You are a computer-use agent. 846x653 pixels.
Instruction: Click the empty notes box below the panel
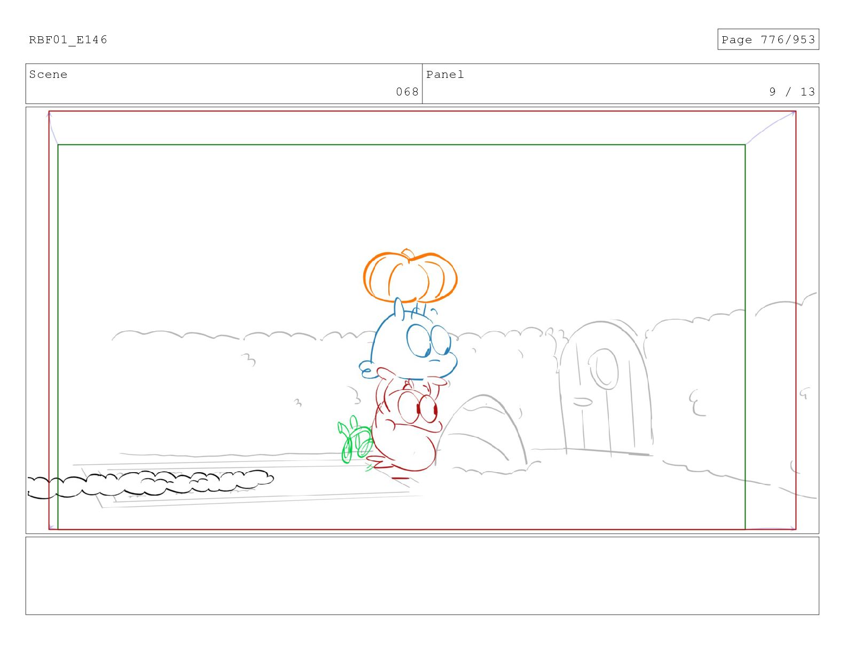(422, 576)
